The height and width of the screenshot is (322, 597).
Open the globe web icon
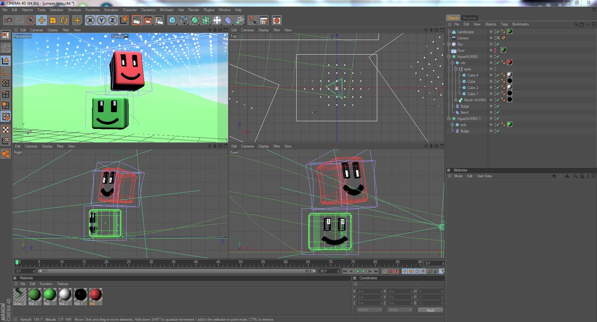click(277, 20)
